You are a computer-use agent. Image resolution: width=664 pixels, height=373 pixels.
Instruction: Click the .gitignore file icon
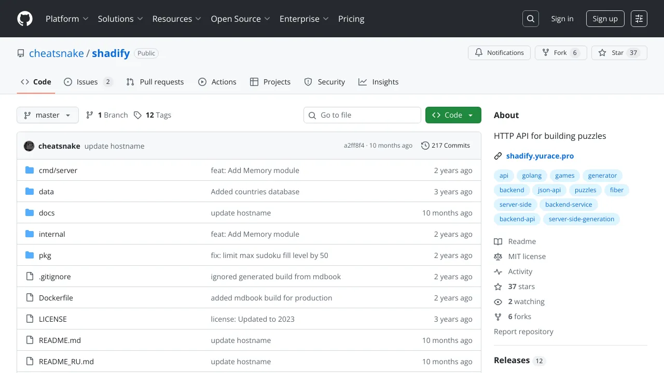pyautogui.click(x=30, y=276)
